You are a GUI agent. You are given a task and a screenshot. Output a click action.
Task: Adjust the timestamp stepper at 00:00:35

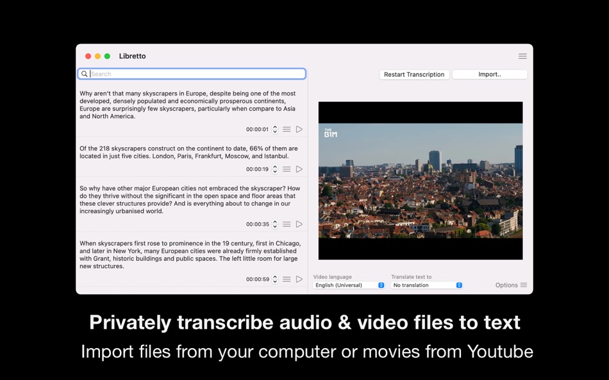tap(275, 224)
